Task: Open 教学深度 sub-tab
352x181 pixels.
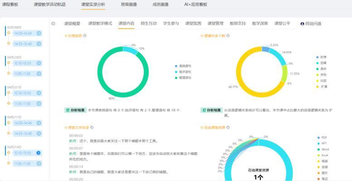Action: click(x=260, y=23)
